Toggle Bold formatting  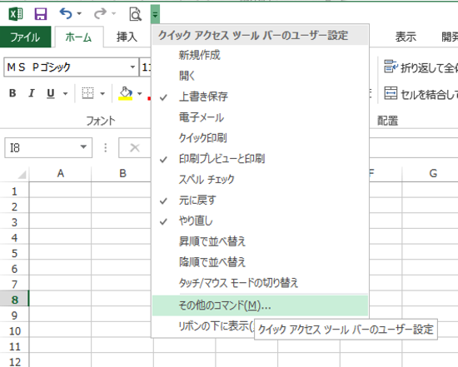[x=12, y=93]
